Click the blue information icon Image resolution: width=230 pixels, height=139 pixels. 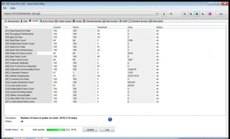pos(110,119)
